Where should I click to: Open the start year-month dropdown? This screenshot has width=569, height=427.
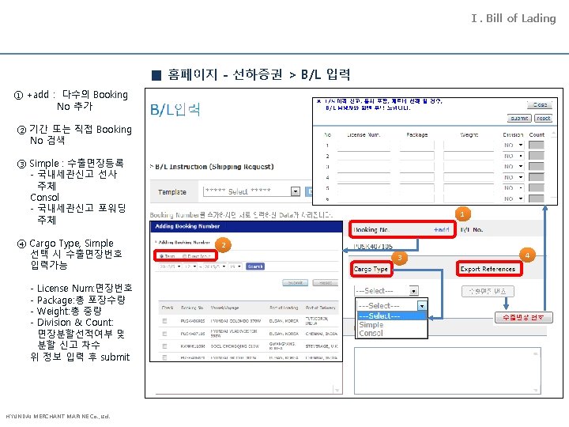tap(170, 266)
